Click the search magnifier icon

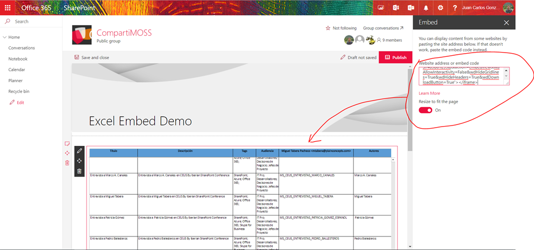[7, 21]
